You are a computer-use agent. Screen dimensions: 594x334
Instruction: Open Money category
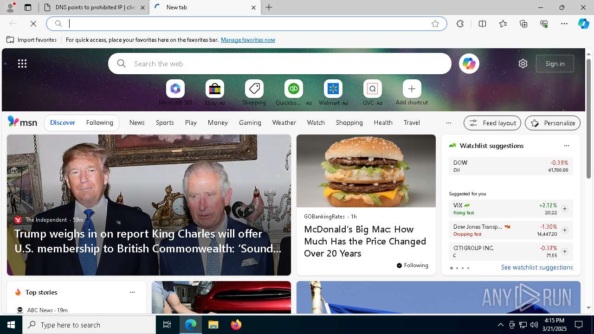coord(218,122)
